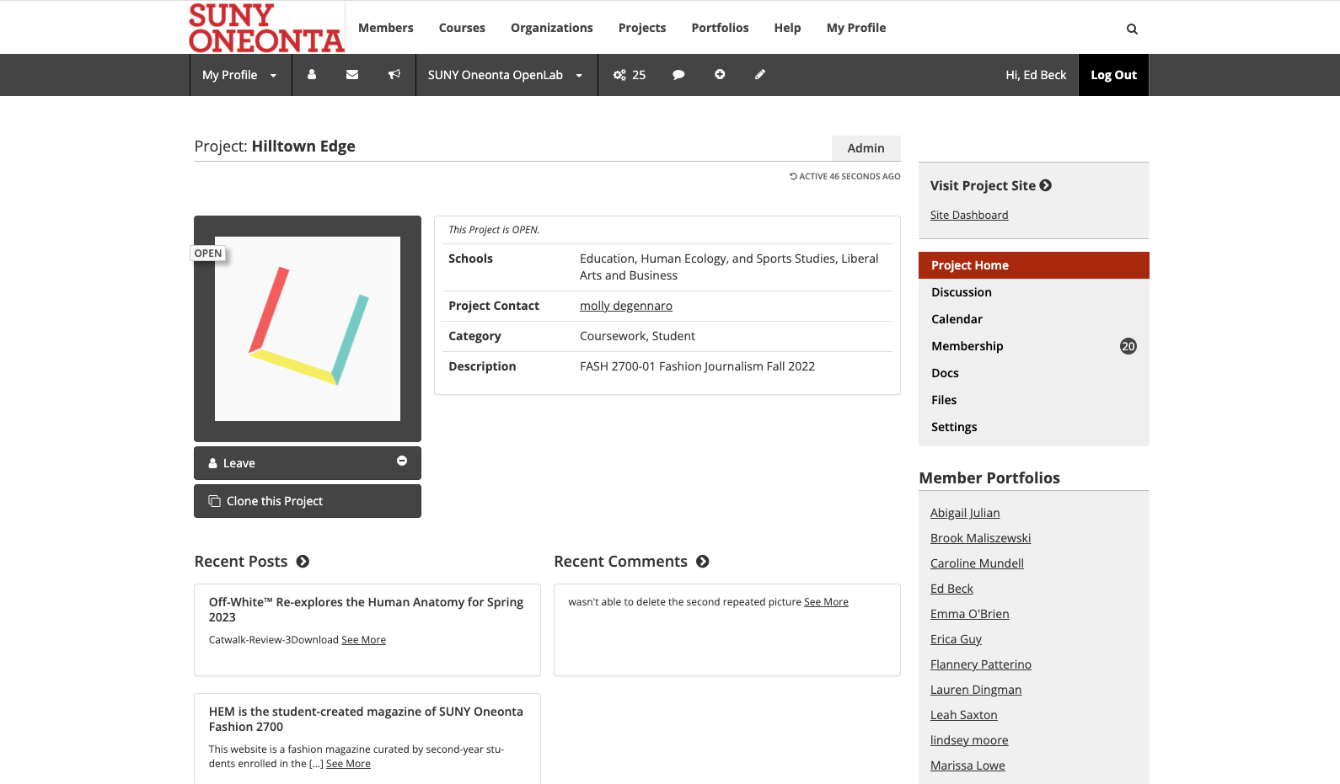Click the arrow icon beside Recent Posts
Image resolution: width=1340 pixels, height=784 pixels.
(303, 562)
